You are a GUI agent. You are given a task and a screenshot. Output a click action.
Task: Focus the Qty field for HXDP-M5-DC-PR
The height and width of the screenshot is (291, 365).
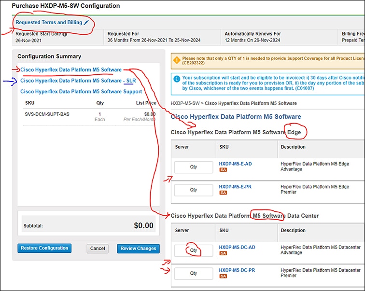pyautogui.click(x=194, y=273)
